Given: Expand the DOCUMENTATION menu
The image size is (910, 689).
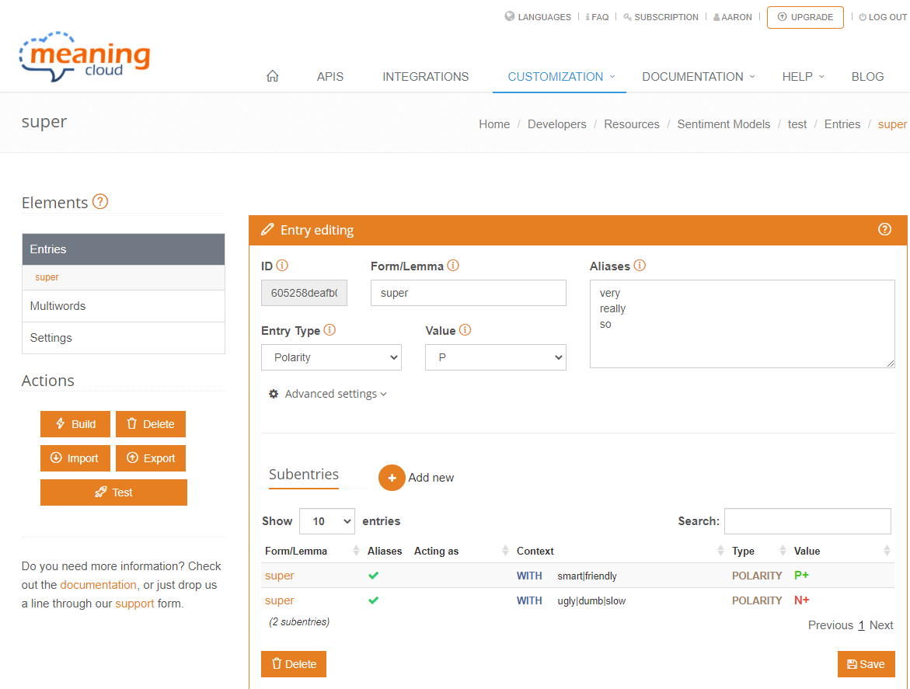Looking at the screenshot, I should click(x=698, y=77).
